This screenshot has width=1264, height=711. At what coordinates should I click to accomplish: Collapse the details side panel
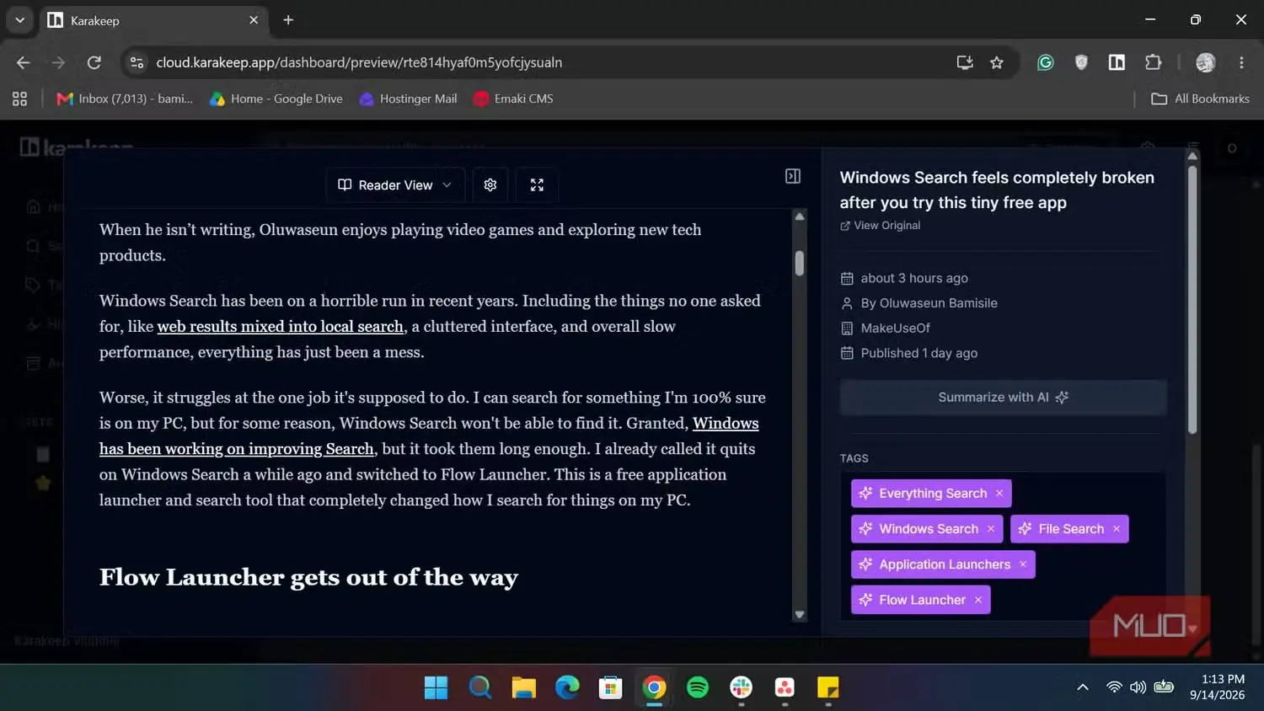coord(793,176)
